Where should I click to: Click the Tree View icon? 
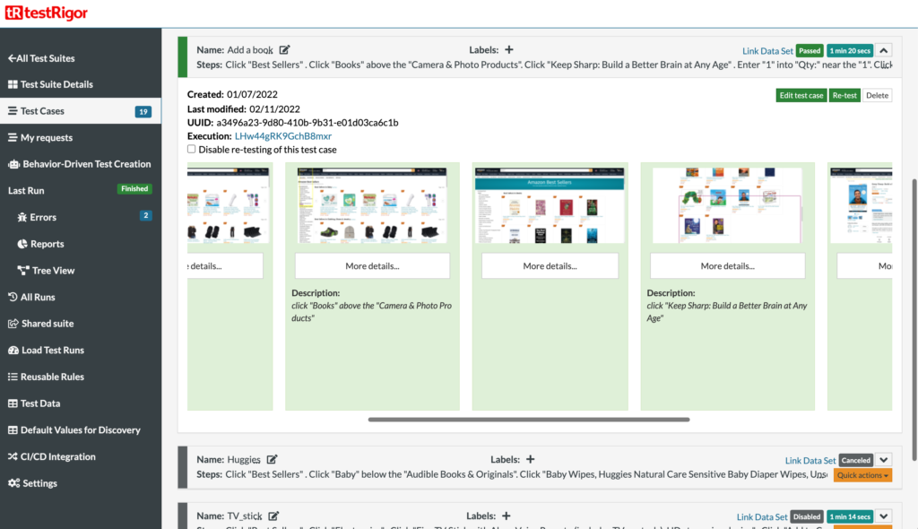[22, 271]
